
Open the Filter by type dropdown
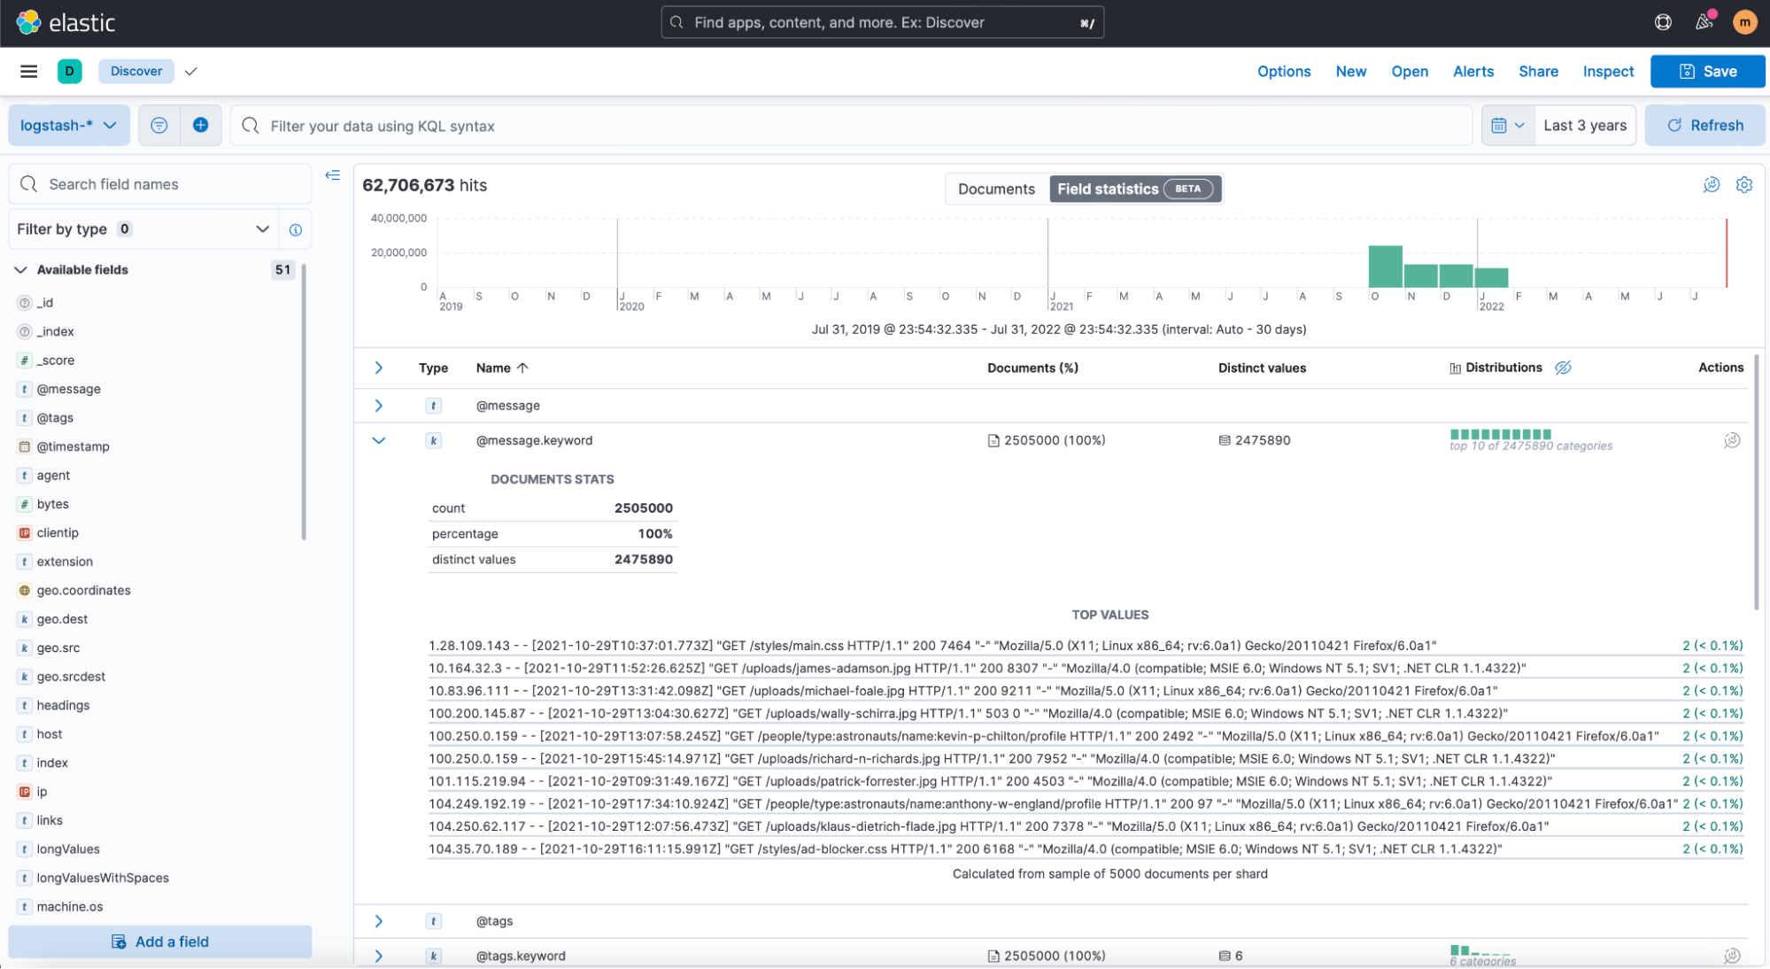143,229
